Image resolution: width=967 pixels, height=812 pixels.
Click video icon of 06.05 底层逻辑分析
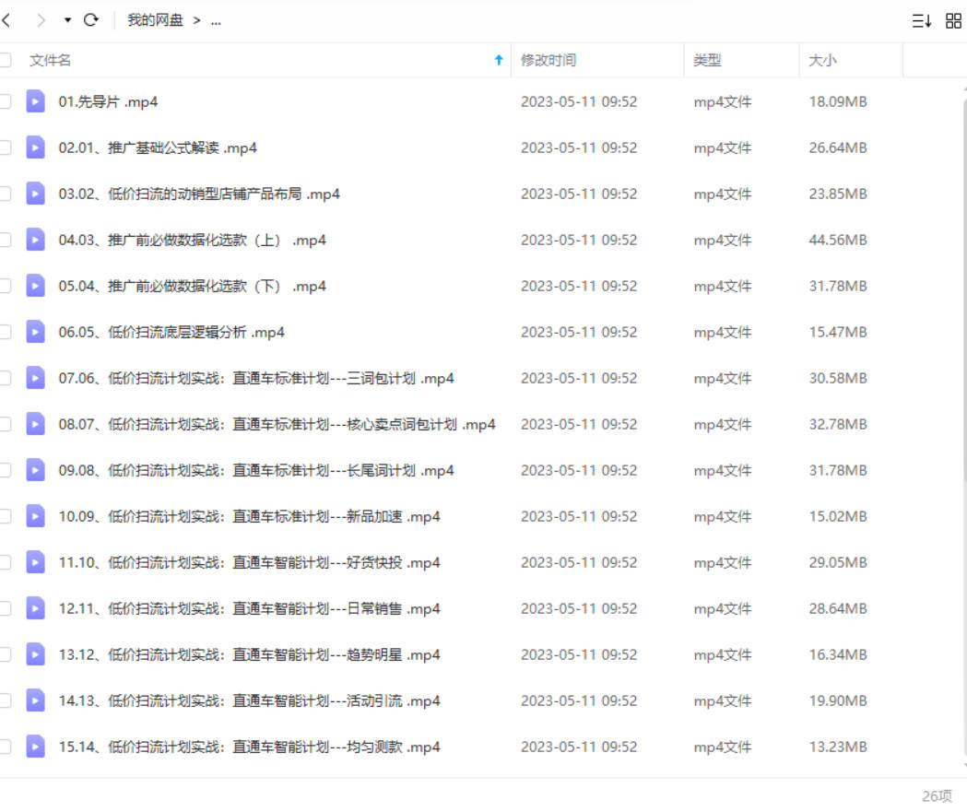(x=35, y=332)
